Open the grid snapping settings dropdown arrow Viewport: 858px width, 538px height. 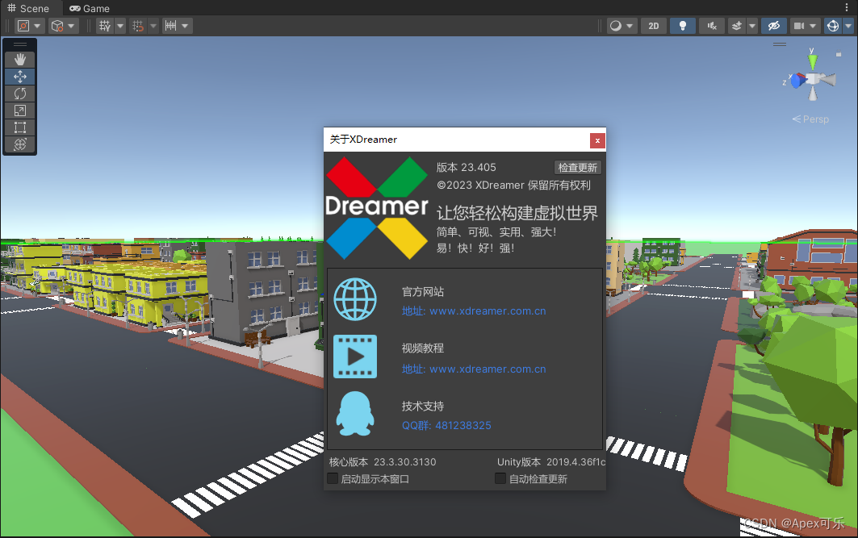click(x=153, y=26)
